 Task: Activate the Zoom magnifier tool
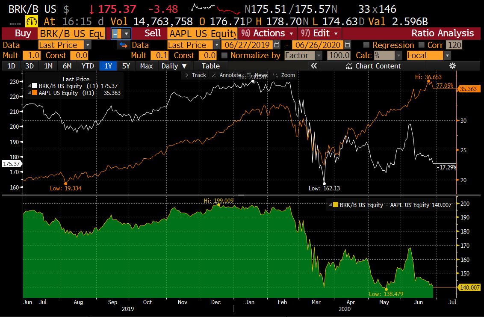[284, 75]
